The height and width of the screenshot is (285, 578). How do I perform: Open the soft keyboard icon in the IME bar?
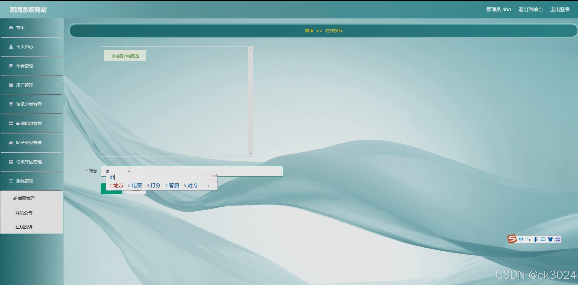point(543,239)
